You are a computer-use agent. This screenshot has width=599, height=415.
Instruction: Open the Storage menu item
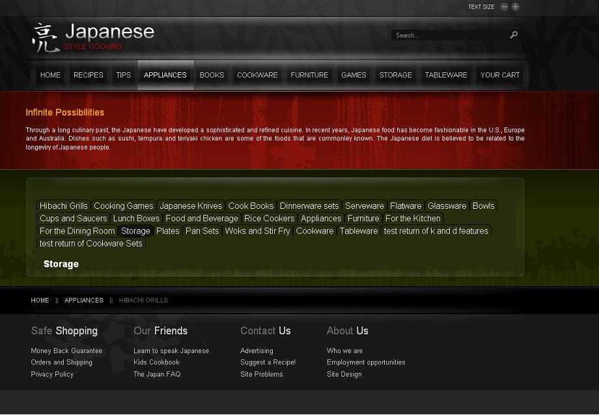point(395,75)
